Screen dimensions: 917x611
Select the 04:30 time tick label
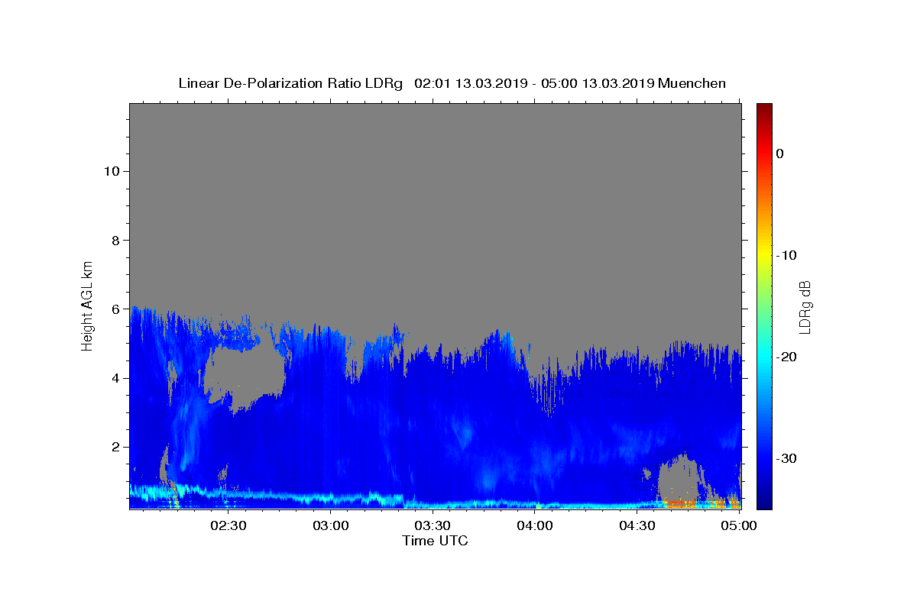click(637, 525)
